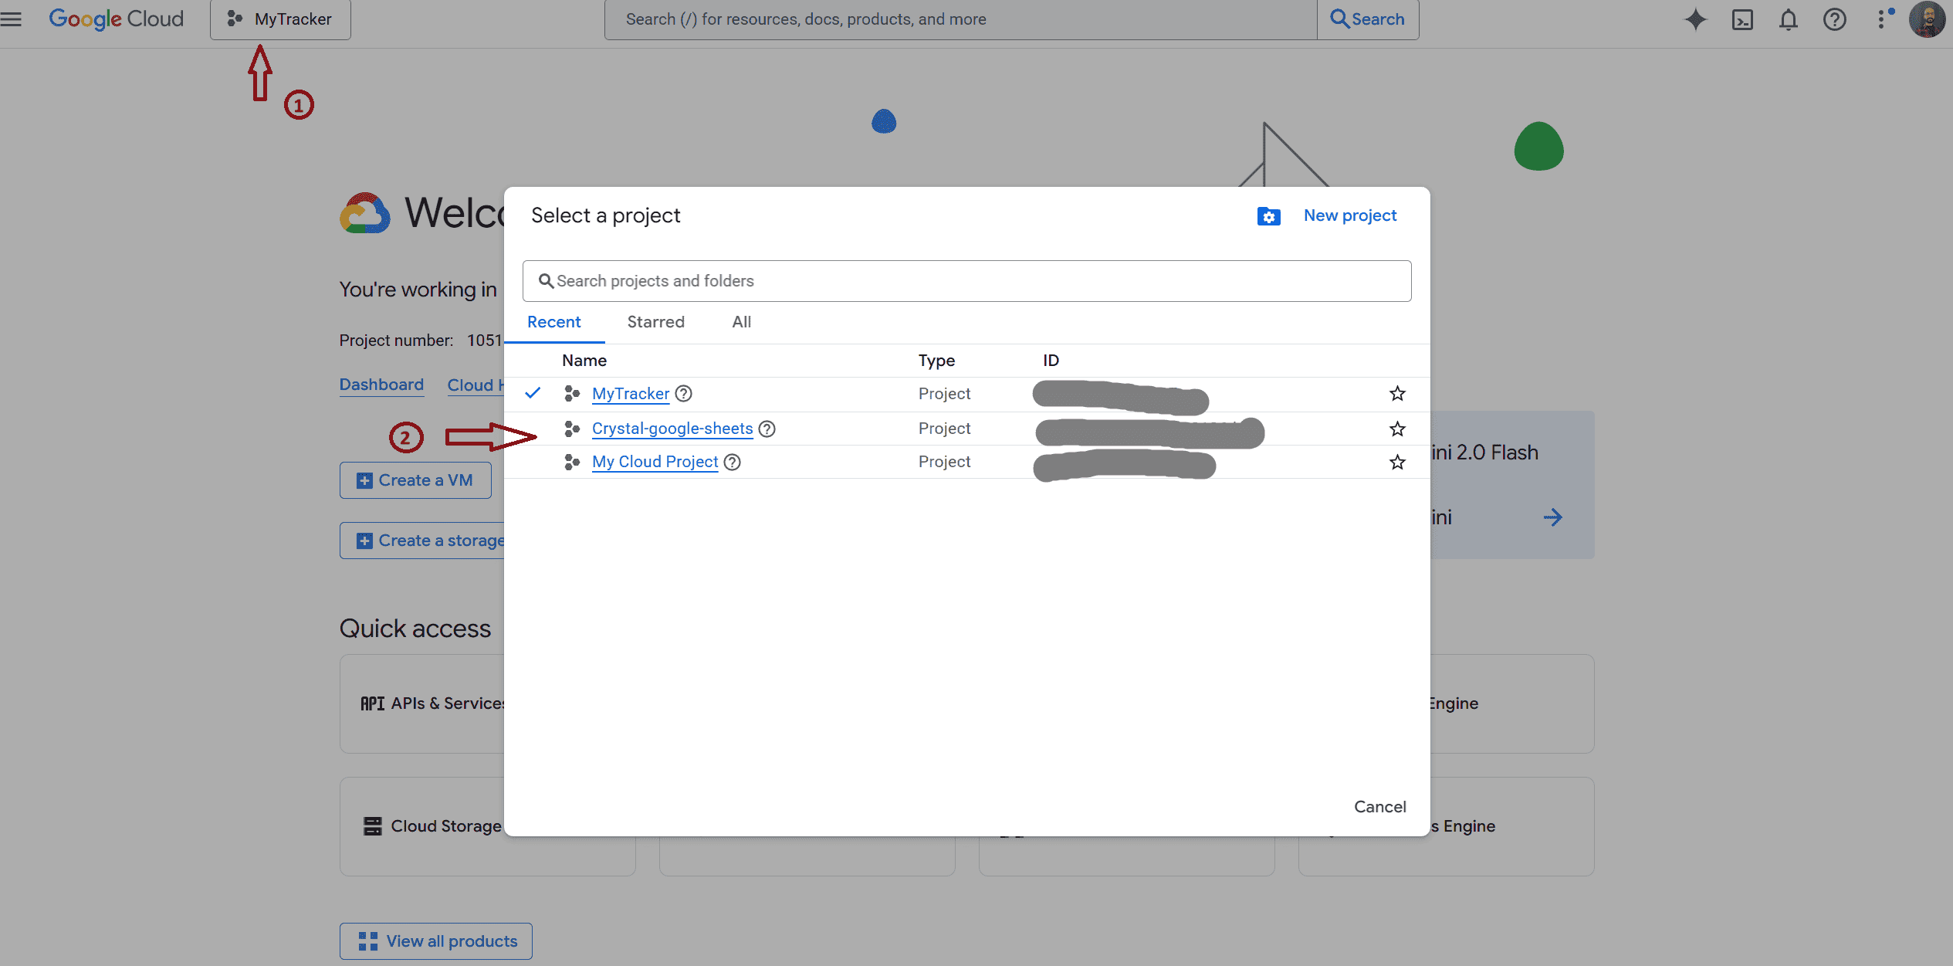The height and width of the screenshot is (966, 1953).
Task: Open the MyTracker project picker
Action: tap(280, 19)
